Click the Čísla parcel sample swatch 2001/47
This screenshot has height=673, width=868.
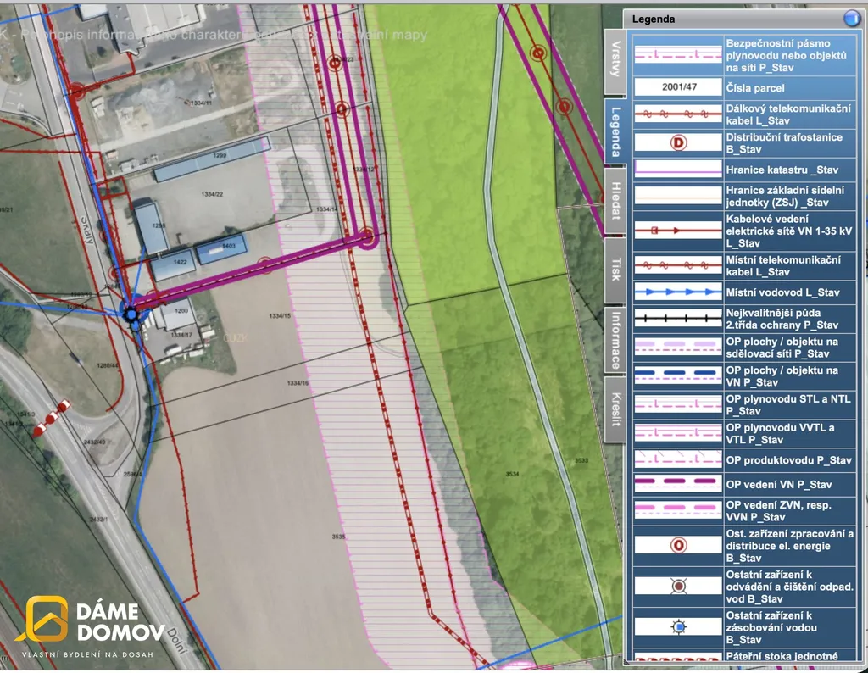click(x=677, y=87)
